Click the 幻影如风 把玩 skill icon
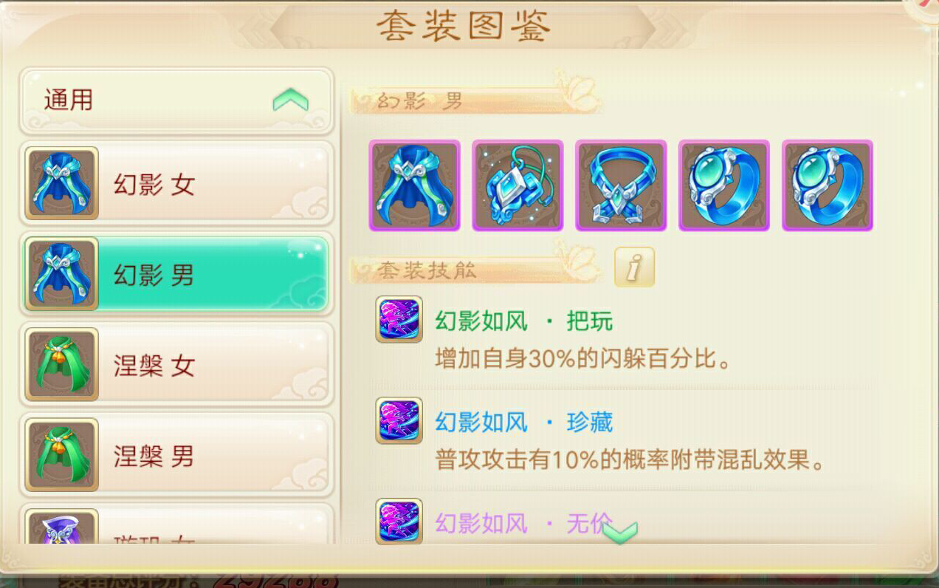The width and height of the screenshot is (939, 588). click(x=399, y=319)
